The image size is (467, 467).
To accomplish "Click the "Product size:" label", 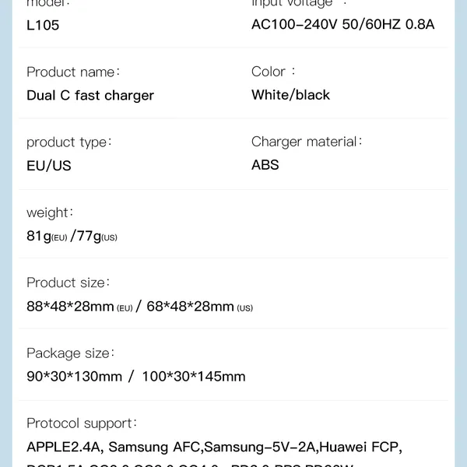I will point(68,283).
